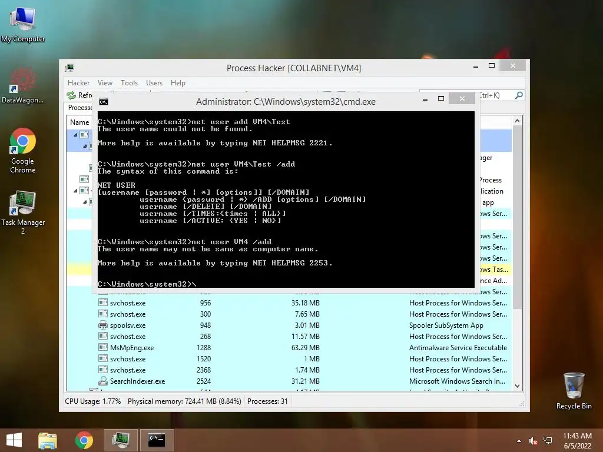Select svchost.exe row with PID 1520

289,358
